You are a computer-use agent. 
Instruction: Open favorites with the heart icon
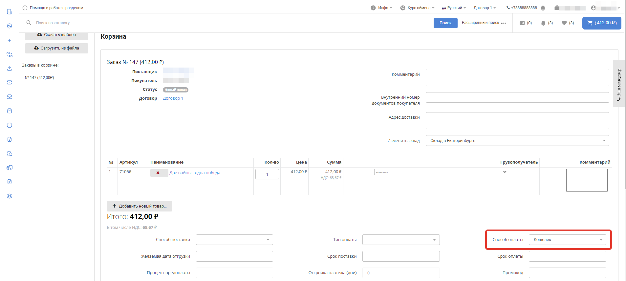click(567, 23)
